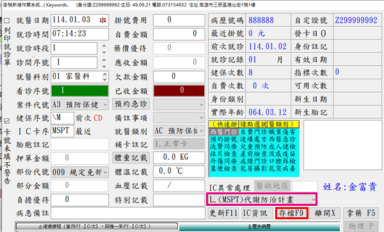The image size is (384, 232).
Task: Click the 體重記載 button
Action: tap(131, 158)
